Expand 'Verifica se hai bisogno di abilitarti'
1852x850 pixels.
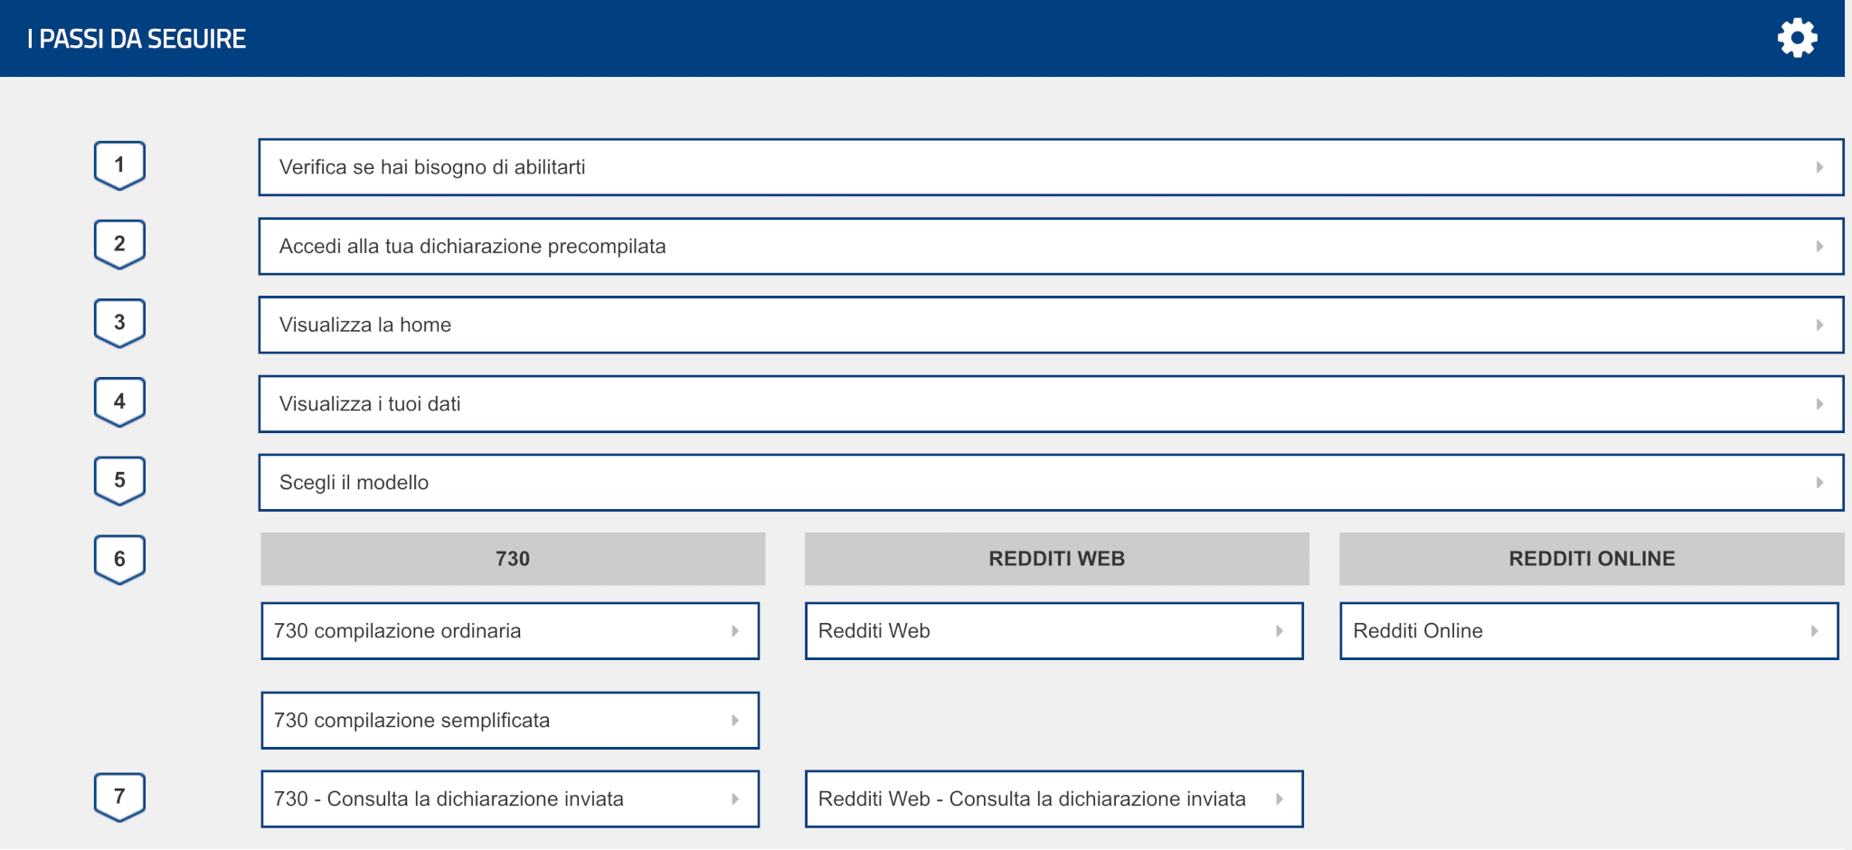click(1051, 167)
